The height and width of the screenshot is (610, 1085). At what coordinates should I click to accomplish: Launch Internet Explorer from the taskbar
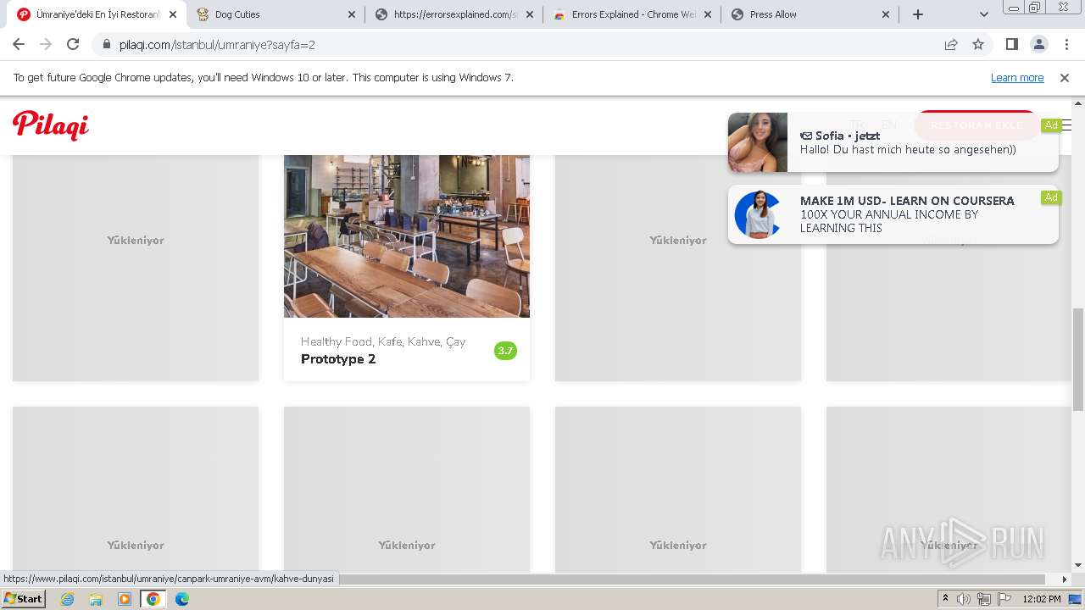pyautogui.click(x=67, y=599)
